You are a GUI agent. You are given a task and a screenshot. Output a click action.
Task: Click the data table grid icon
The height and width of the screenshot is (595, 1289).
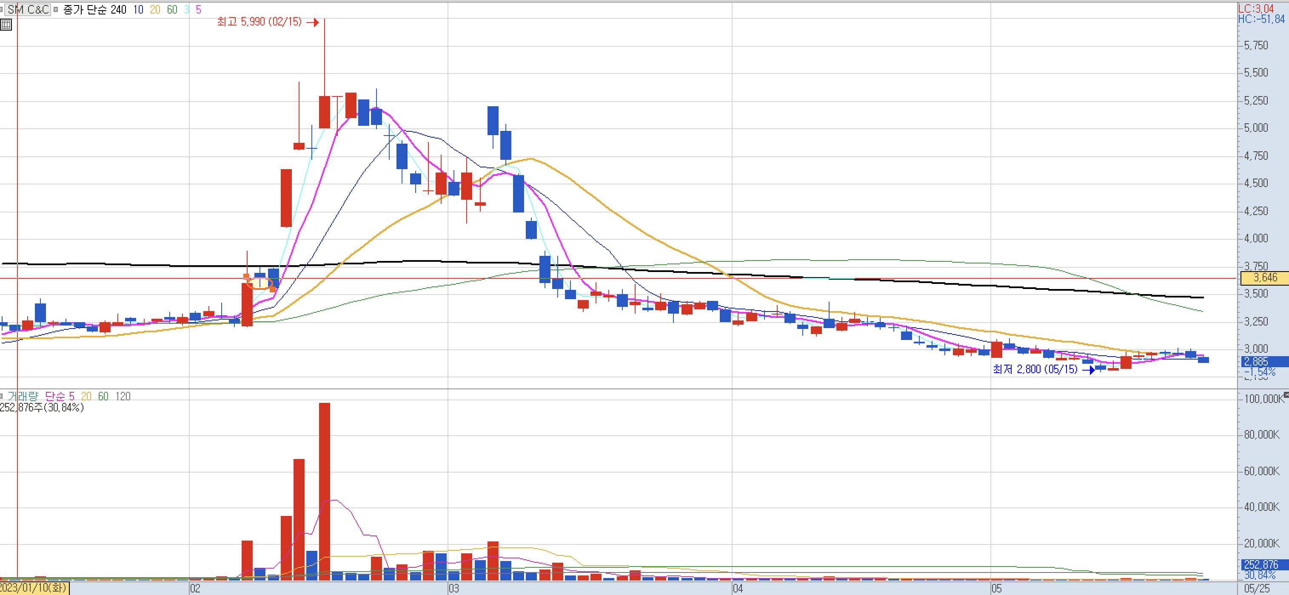click(x=6, y=25)
